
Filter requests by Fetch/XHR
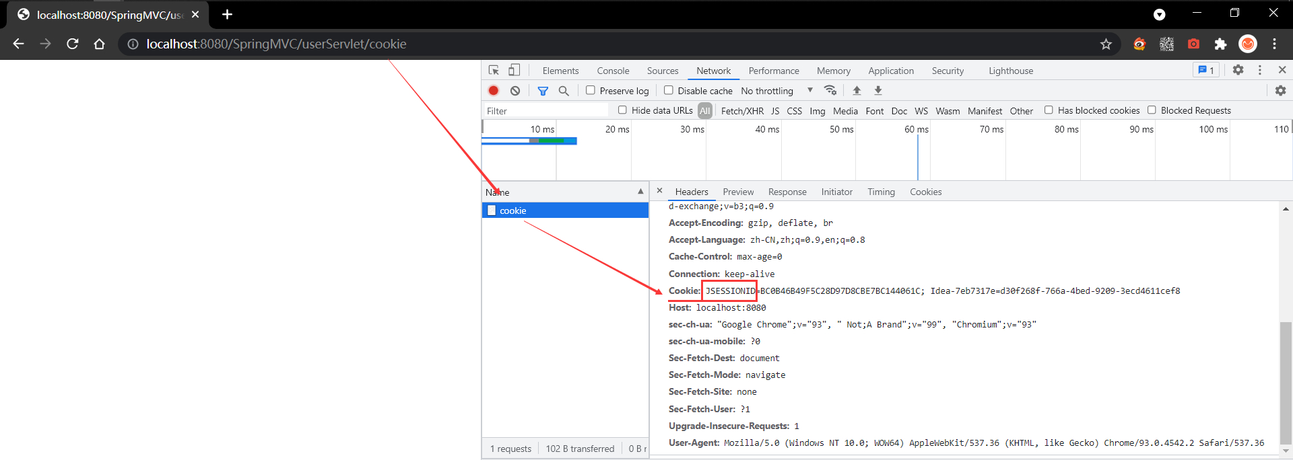[x=742, y=111]
